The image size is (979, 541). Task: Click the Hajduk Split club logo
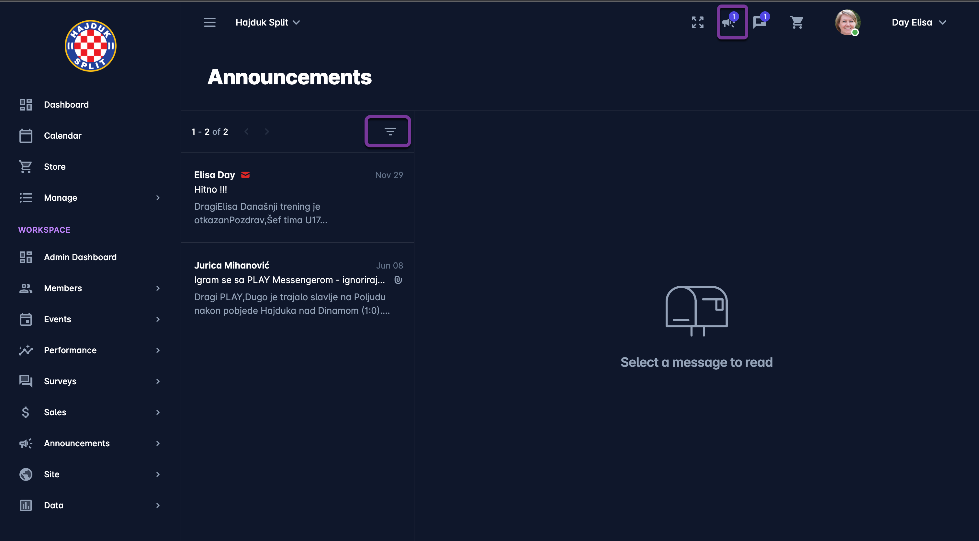[90, 46]
